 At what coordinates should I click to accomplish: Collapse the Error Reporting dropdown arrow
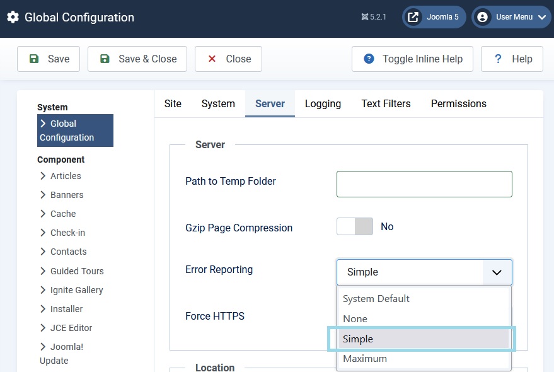pyautogui.click(x=497, y=272)
